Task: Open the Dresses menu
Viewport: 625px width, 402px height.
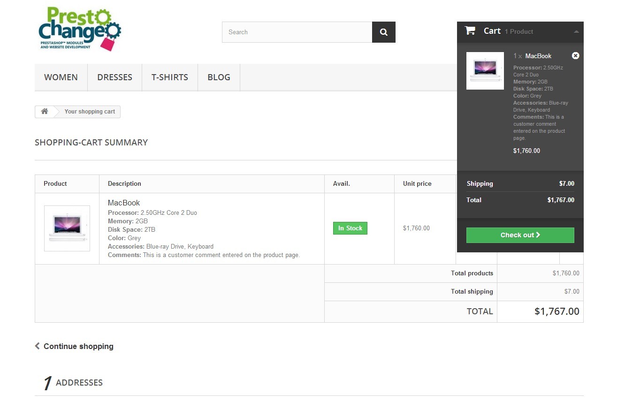Action: tap(114, 77)
